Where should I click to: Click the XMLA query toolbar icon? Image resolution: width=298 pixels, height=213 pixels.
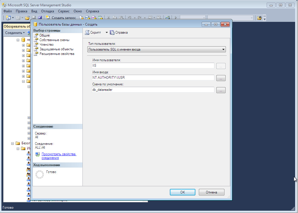click(x=100, y=18)
